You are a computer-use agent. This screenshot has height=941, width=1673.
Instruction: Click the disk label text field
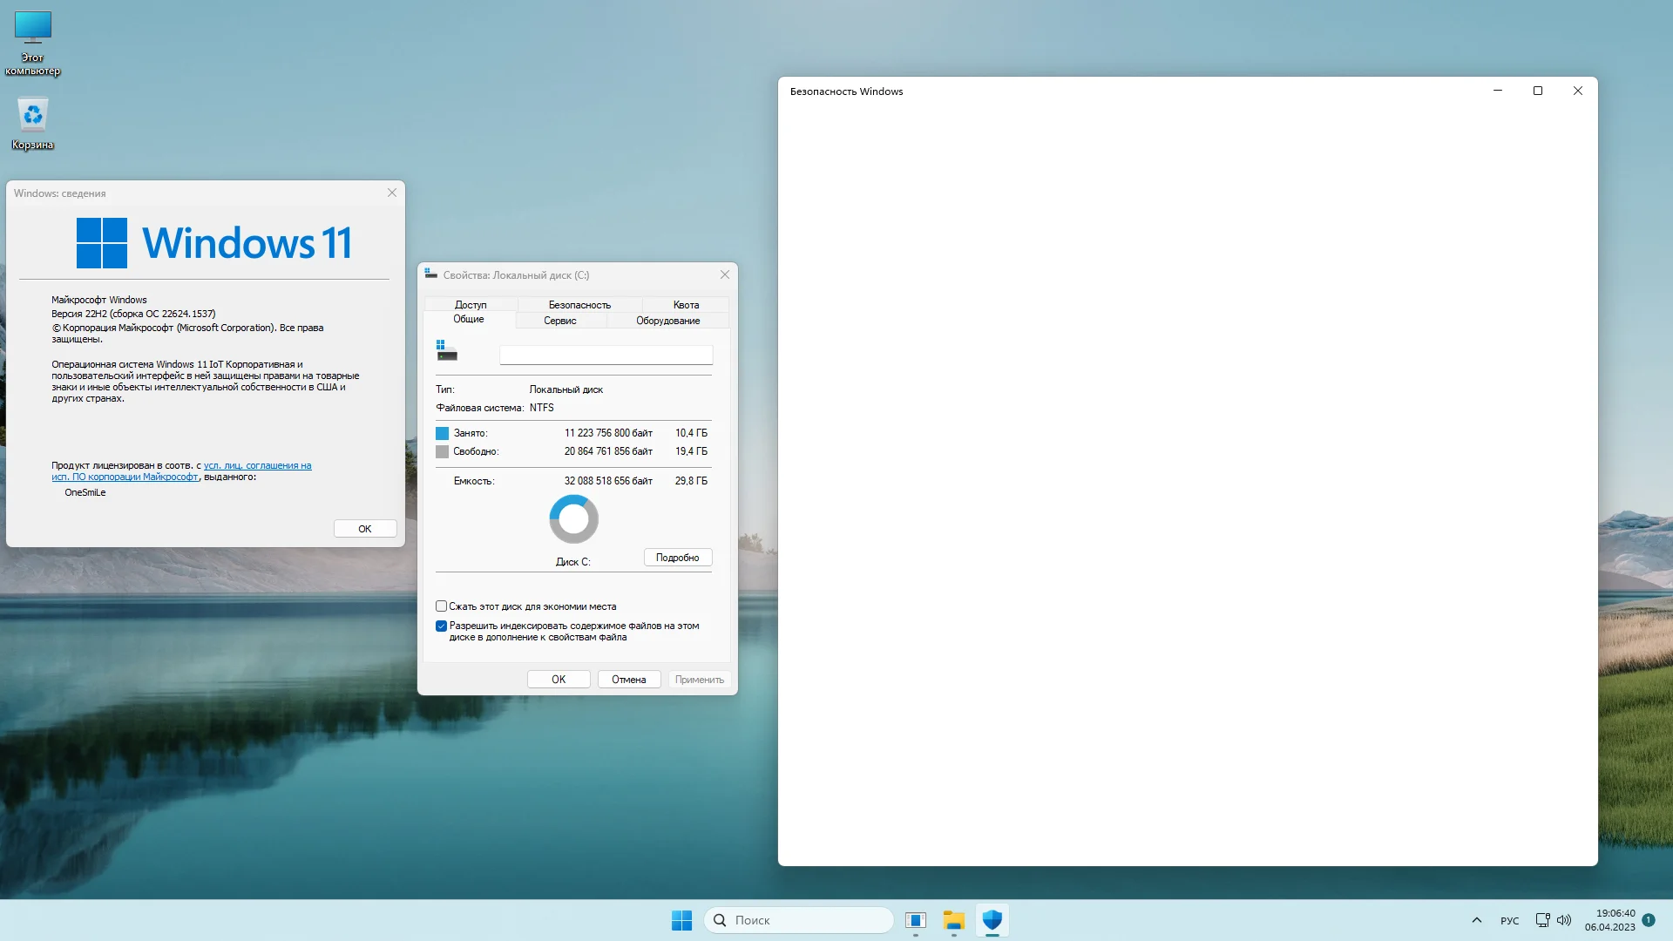[606, 355]
